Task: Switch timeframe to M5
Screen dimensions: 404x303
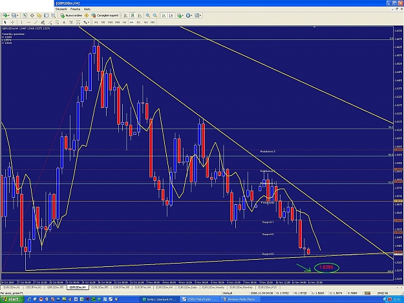Action: (103, 23)
